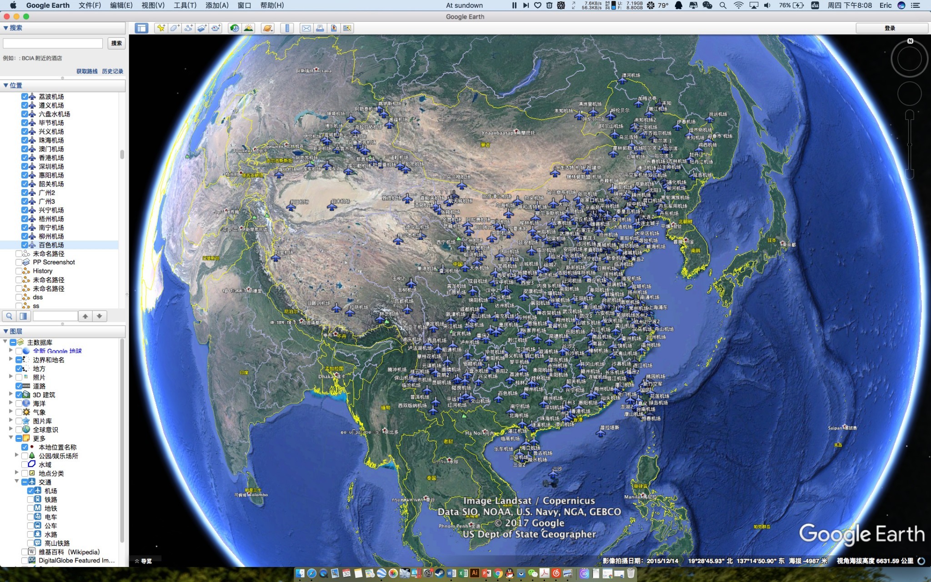Uncheck the 香港机场 placemark checkbox
The image size is (931, 582).
[x=25, y=158]
